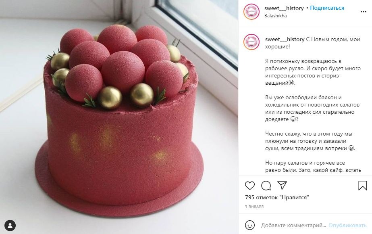Focus the Добавьте комментарий field

pyautogui.click(x=293, y=225)
